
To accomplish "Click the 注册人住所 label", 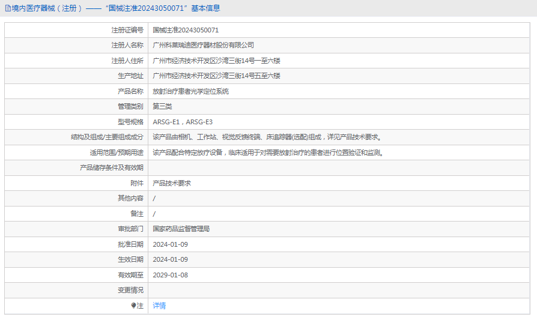I will (x=127, y=61).
